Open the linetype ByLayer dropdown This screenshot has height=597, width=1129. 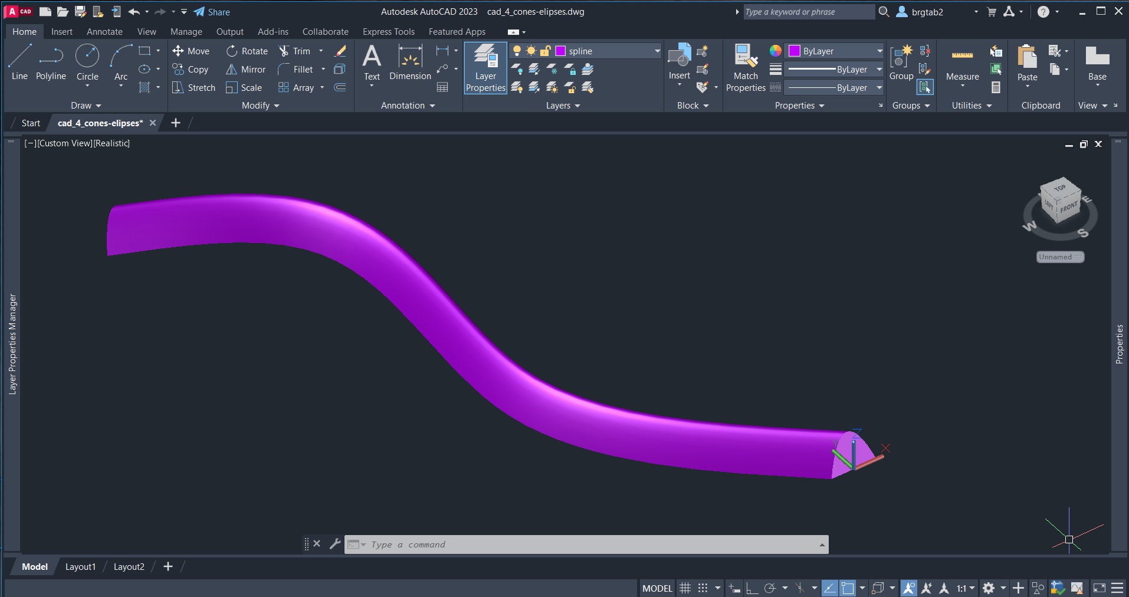(835, 87)
